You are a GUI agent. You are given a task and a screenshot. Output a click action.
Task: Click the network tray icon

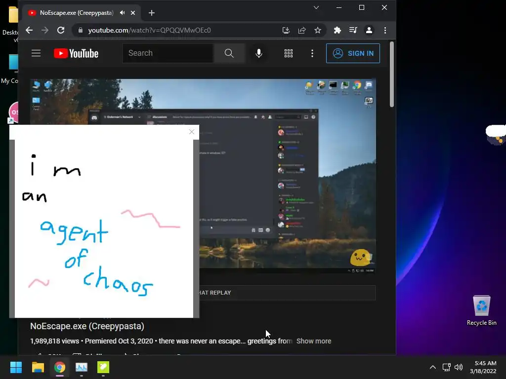click(x=447, y=367)
